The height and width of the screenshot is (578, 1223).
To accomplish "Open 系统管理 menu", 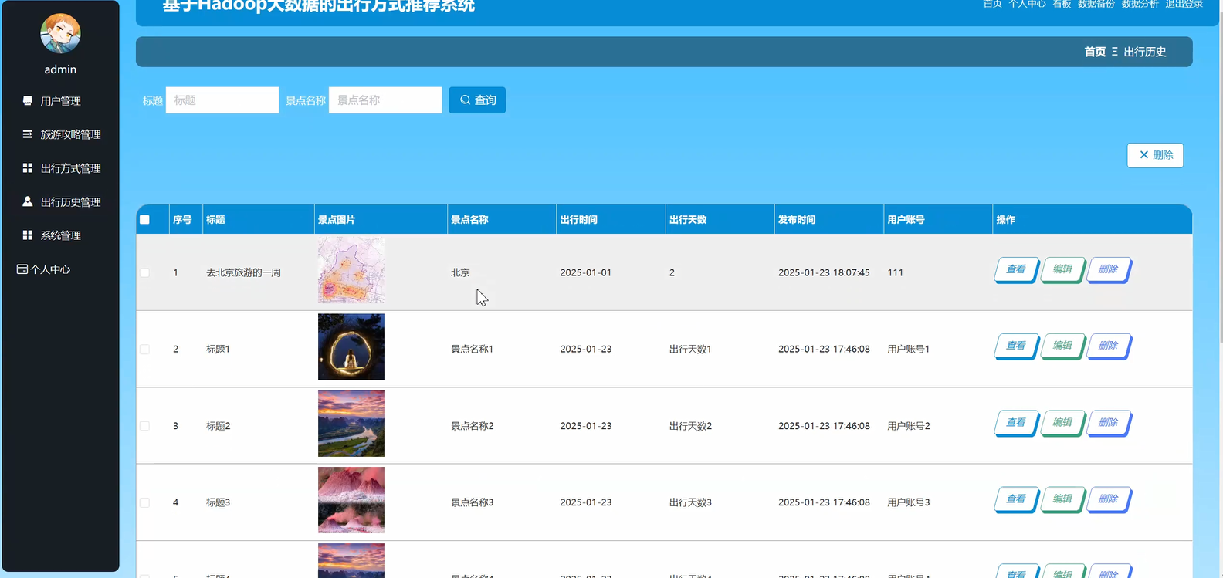I will [x=60, y=235].
